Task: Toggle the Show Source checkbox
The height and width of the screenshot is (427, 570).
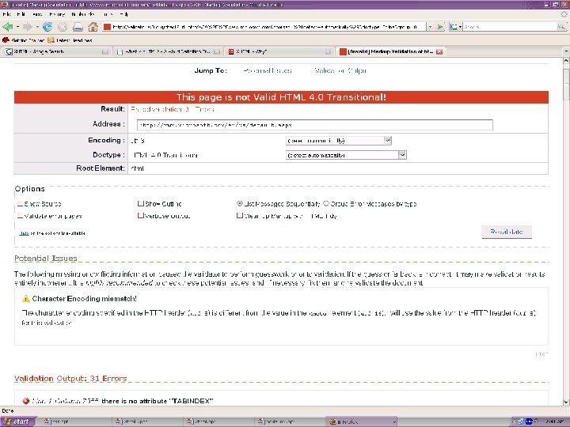Action: (x=20, y=204)
